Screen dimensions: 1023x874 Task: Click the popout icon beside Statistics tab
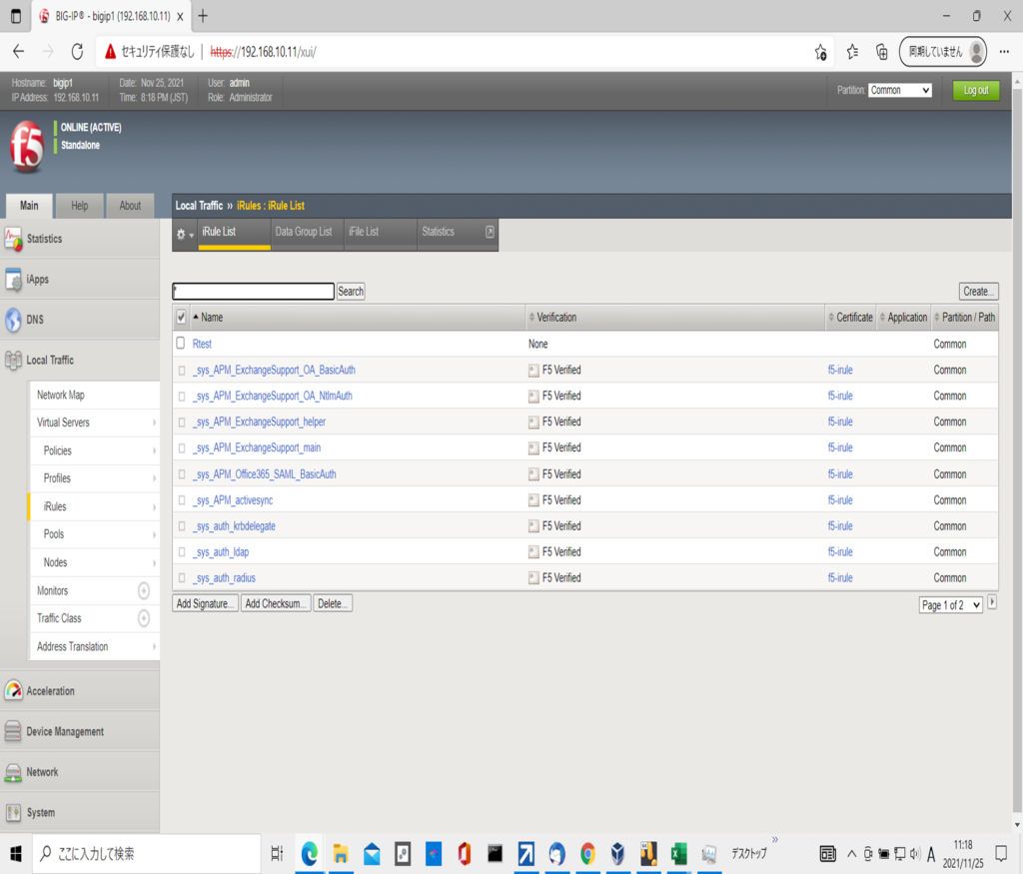(490, 232)
